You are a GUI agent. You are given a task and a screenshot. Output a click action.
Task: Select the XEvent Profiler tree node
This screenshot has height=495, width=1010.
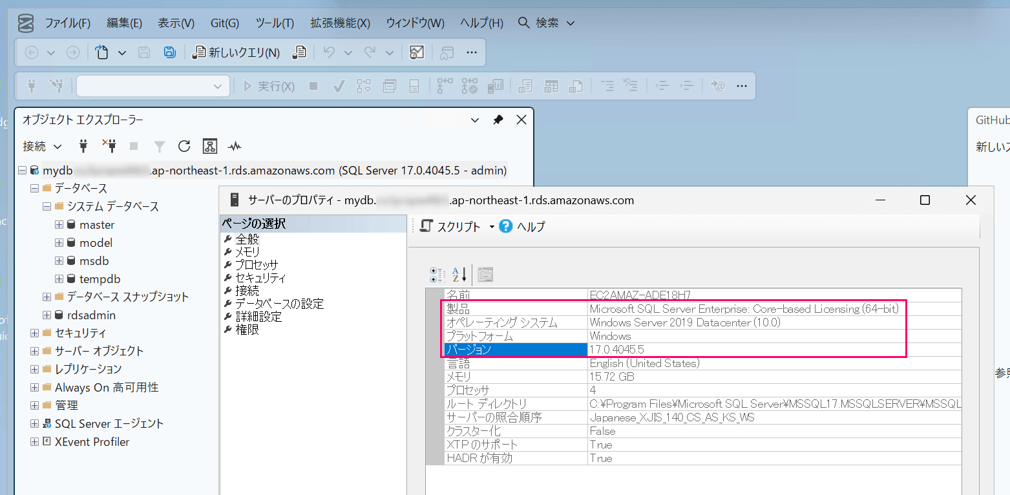click(92, 442)
